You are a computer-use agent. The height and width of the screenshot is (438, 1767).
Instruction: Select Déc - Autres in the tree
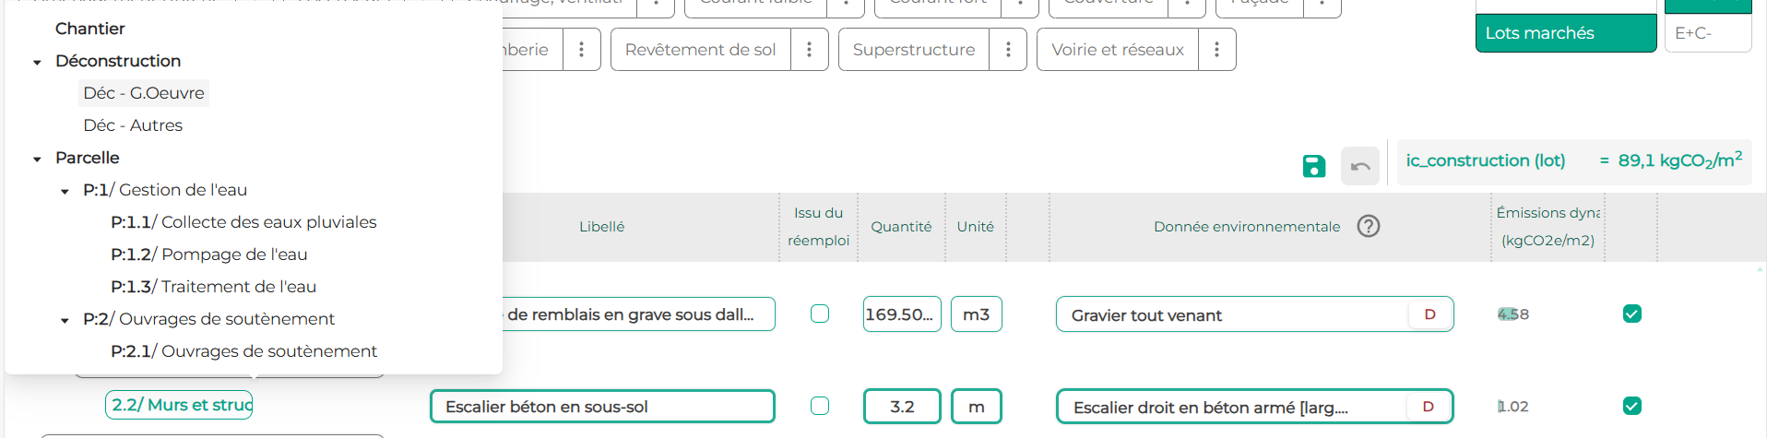[133, 125]
